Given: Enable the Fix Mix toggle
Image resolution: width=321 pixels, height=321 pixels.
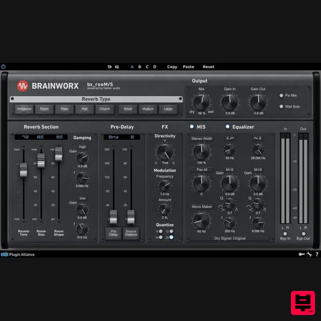Looking at the screenshot, I should click(282, 95).
